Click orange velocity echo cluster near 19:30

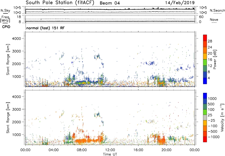coord(162,140)
